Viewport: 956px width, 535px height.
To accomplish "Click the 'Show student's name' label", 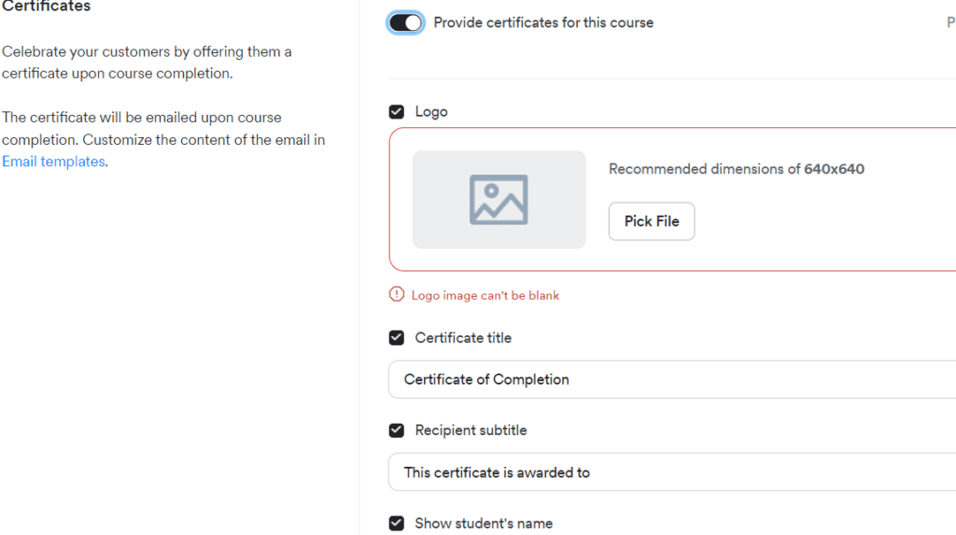I will coord(484,523).
